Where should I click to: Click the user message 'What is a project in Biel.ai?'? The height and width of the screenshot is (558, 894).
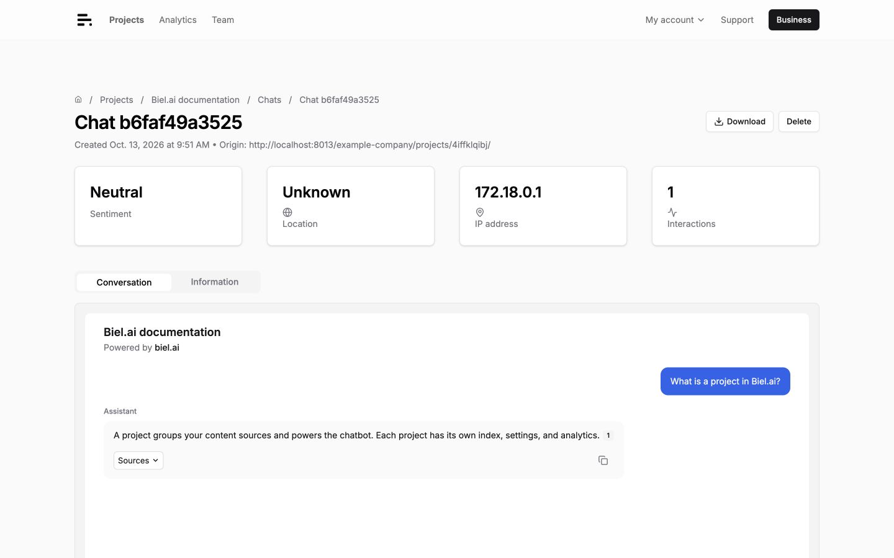(x=725, y=381)
